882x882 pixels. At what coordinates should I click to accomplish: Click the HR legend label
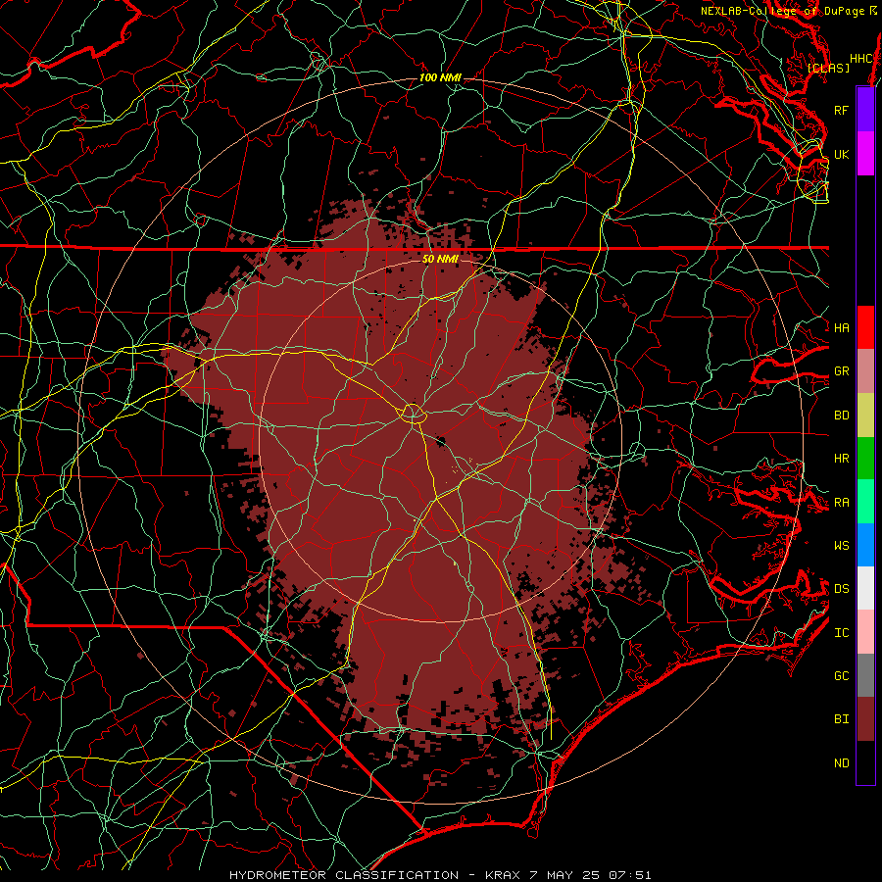841,459
